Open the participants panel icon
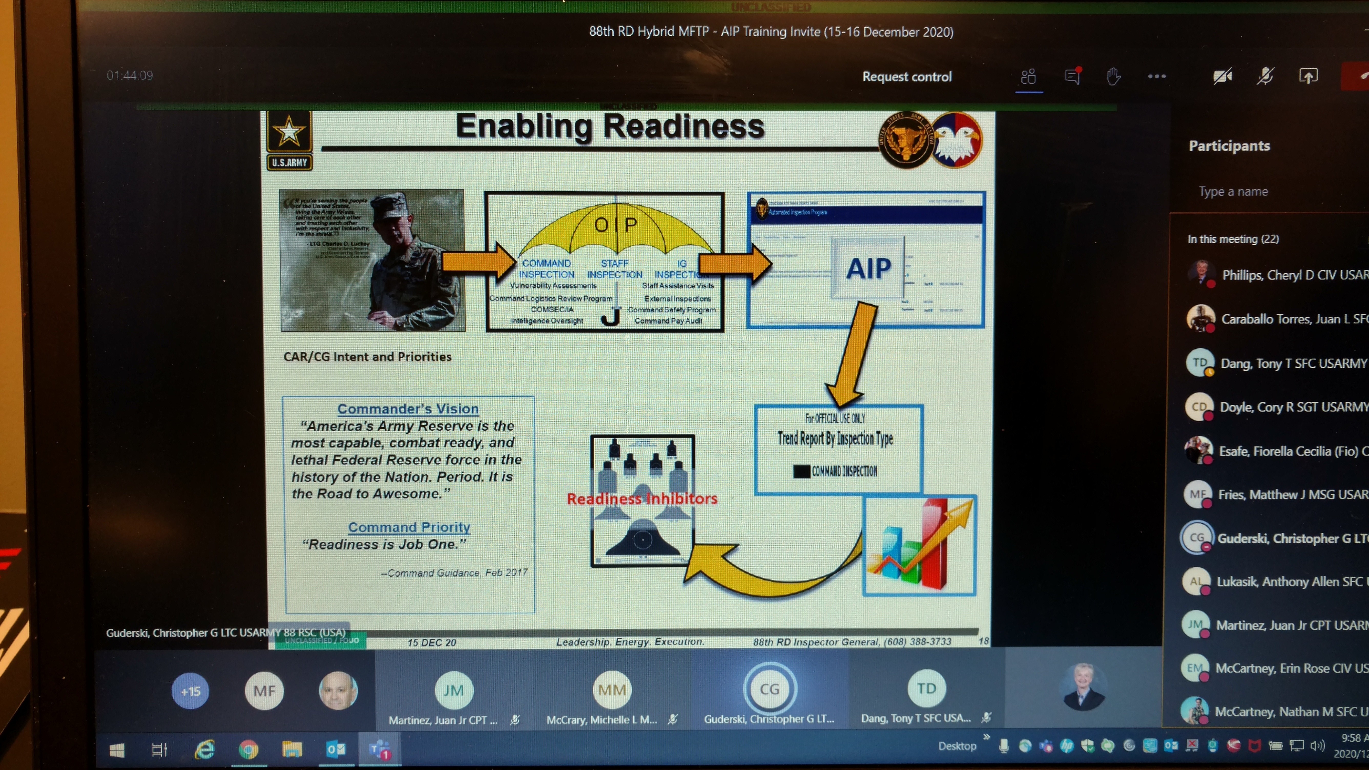The image size is (1369, 770). (x=1028, y=77)
